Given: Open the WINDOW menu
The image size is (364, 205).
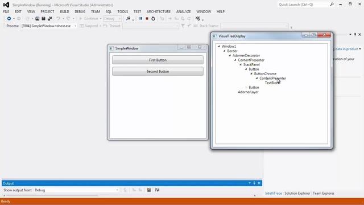Looking at the screenshot, I should click(x=204, y=11).
